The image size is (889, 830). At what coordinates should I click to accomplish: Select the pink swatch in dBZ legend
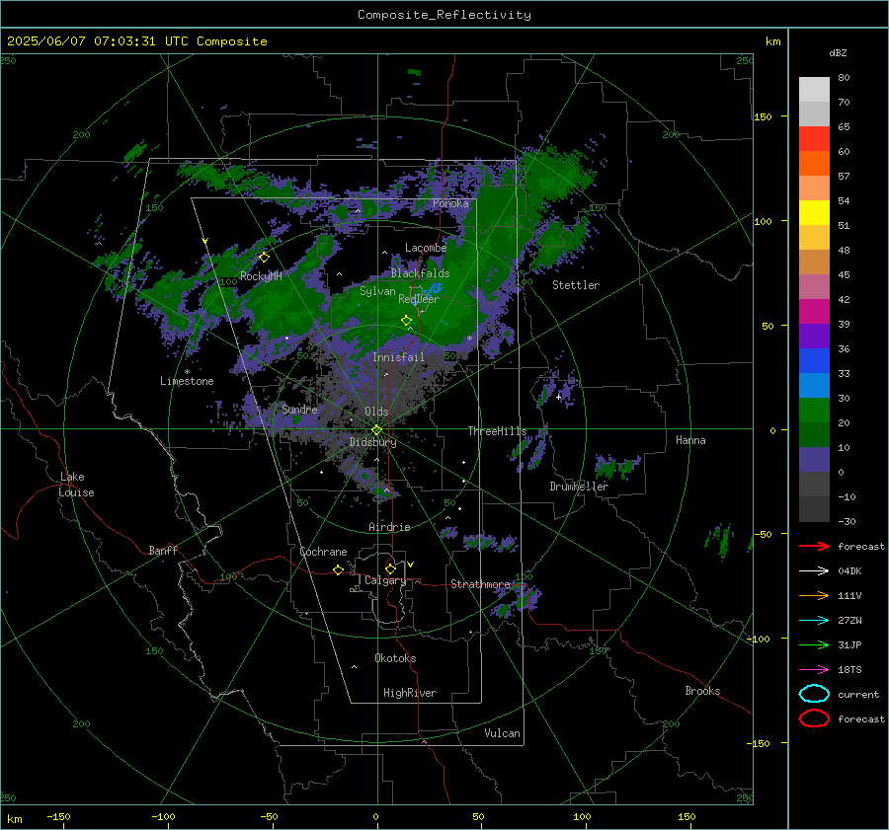pyautogui.click(x=814, y=286)
